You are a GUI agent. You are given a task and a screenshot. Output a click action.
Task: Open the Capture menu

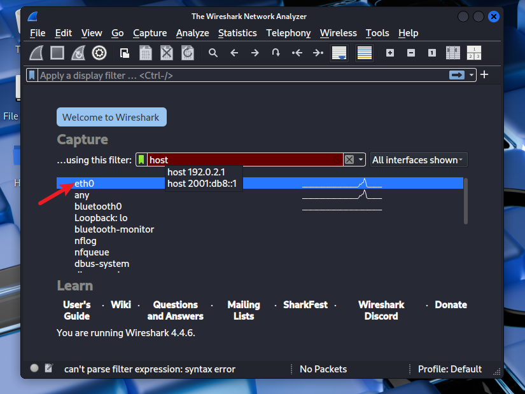coord(150,33)
